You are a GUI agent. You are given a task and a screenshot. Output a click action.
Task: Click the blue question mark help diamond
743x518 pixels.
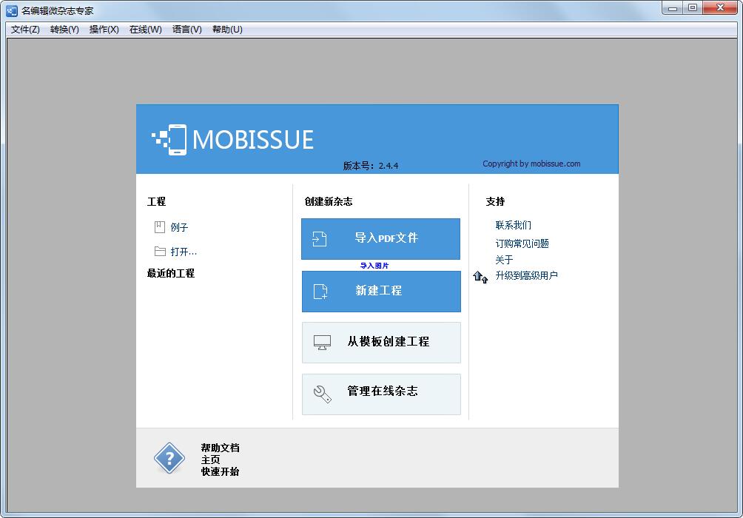point(169,459)
